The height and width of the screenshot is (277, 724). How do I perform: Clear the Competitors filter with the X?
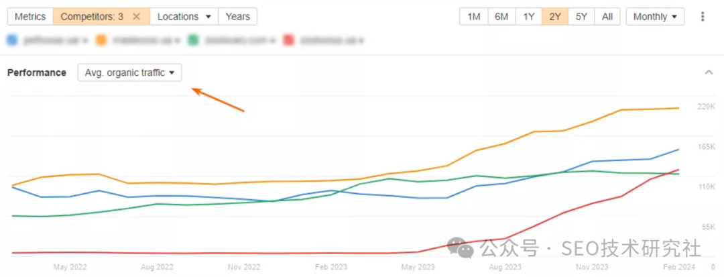click(136, 17)
